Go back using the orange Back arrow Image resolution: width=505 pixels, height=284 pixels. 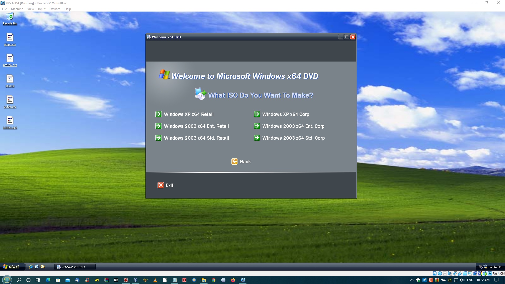pyautogui.click(x=234, y=161)
